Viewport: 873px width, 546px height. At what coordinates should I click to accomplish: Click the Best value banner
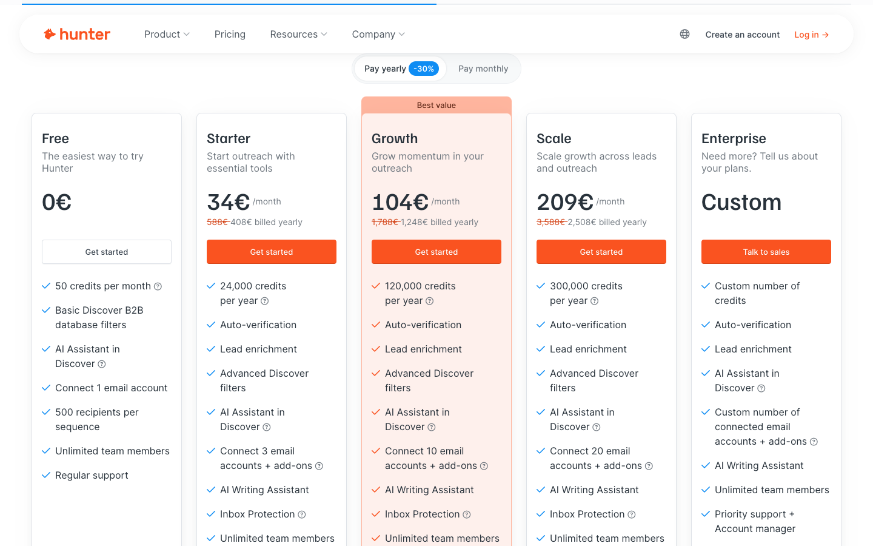click(x=436, y=105)
